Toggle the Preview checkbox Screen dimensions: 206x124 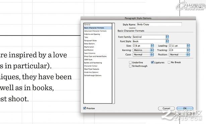coord(84,108)
